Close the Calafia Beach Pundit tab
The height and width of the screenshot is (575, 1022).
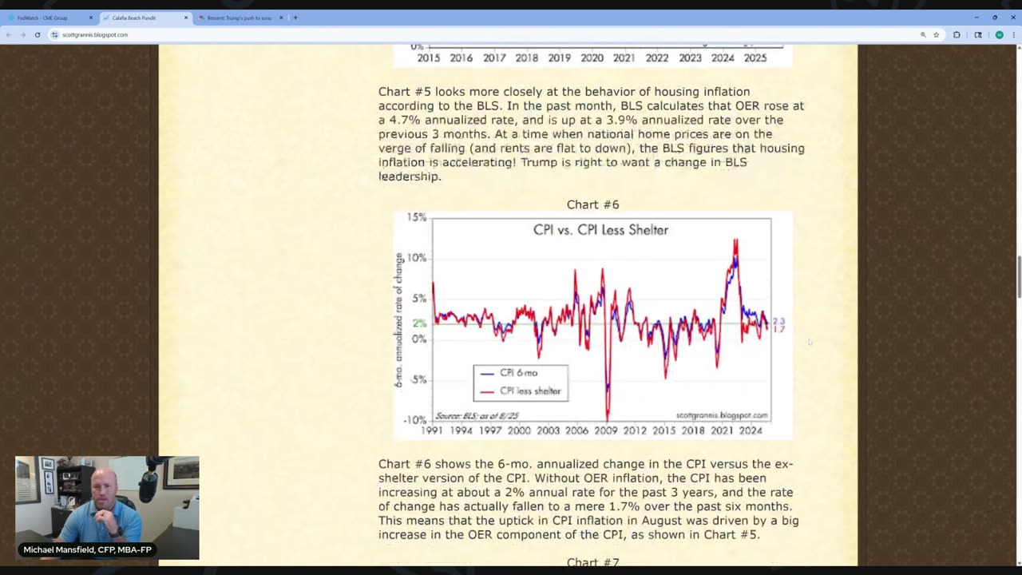click(x=186, y=18)
